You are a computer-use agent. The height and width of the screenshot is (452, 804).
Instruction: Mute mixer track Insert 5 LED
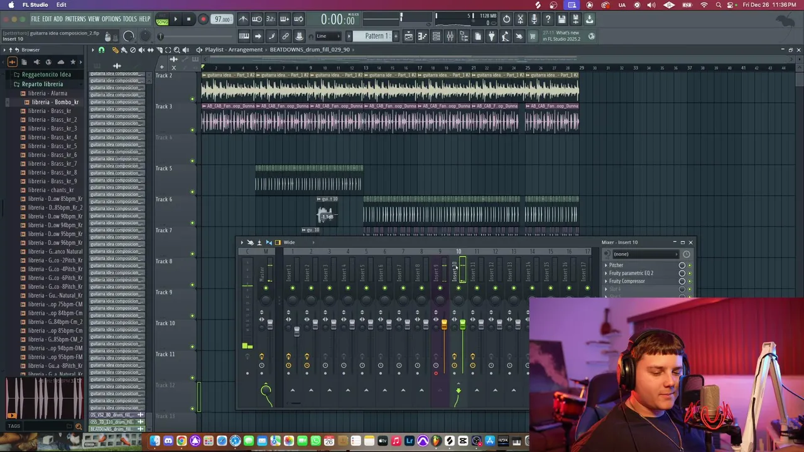366,288
